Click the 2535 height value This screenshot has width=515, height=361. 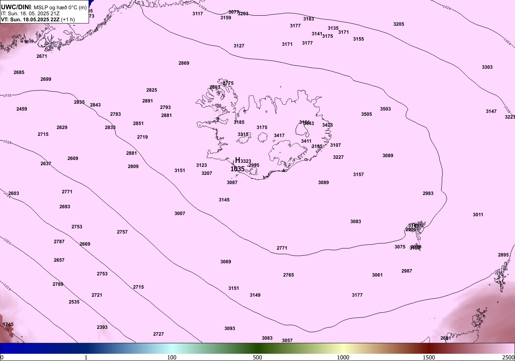(74, 302)
